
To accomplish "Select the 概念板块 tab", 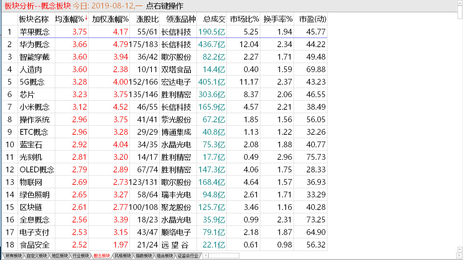I will 102,256.
